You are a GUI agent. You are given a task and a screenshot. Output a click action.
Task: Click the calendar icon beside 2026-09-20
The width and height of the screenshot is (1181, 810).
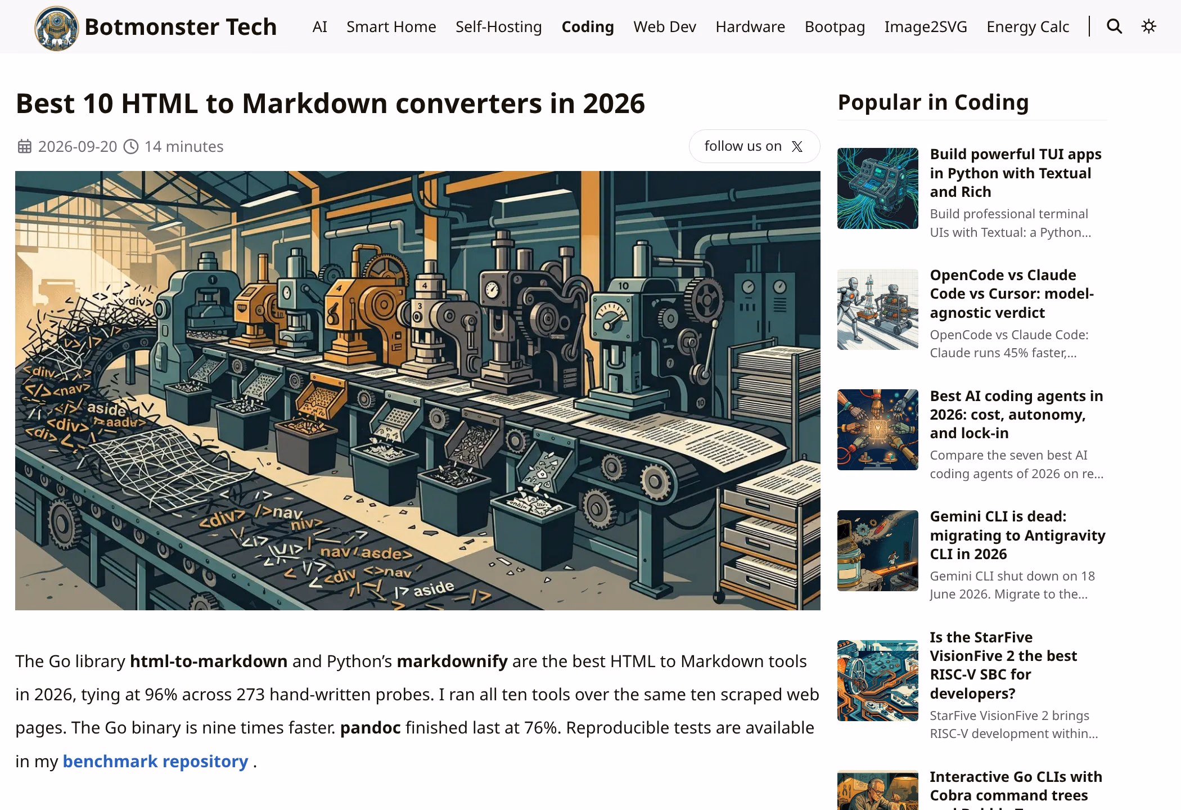pyautogui.click(x=24, y=147)
